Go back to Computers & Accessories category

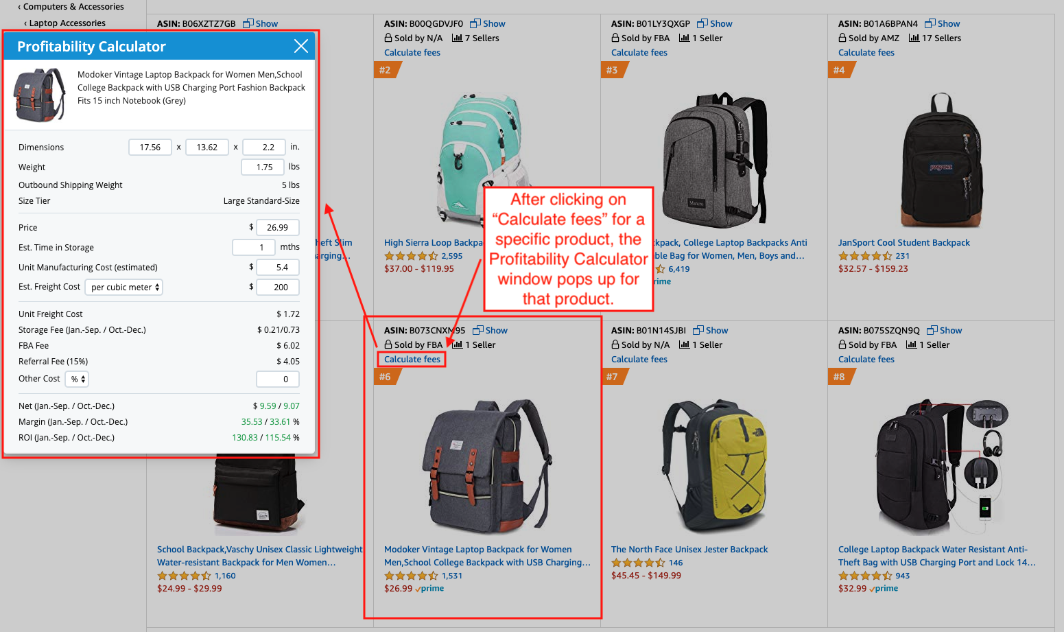(x=71, y=6)
